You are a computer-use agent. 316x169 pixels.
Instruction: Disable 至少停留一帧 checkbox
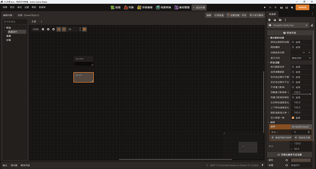pyautogui.click(x=293, y=118)
